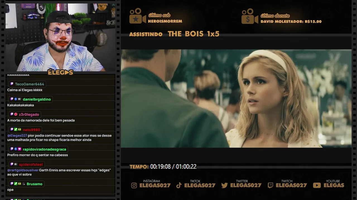Click the username danielbrgaldino
The width and height of the screenshot is (357, 200).
(37, 99)
